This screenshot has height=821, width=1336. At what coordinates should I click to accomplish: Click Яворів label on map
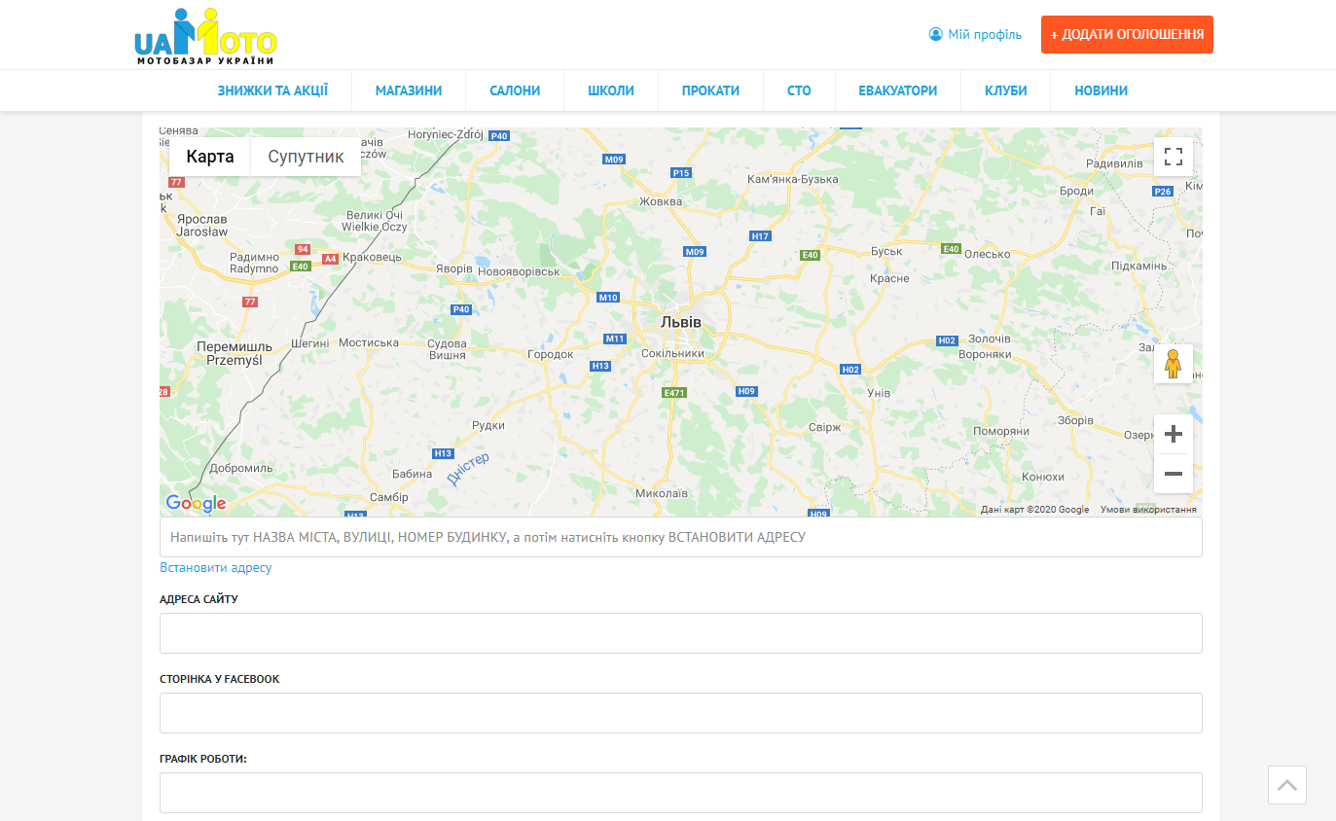click(x=454, y=268)
